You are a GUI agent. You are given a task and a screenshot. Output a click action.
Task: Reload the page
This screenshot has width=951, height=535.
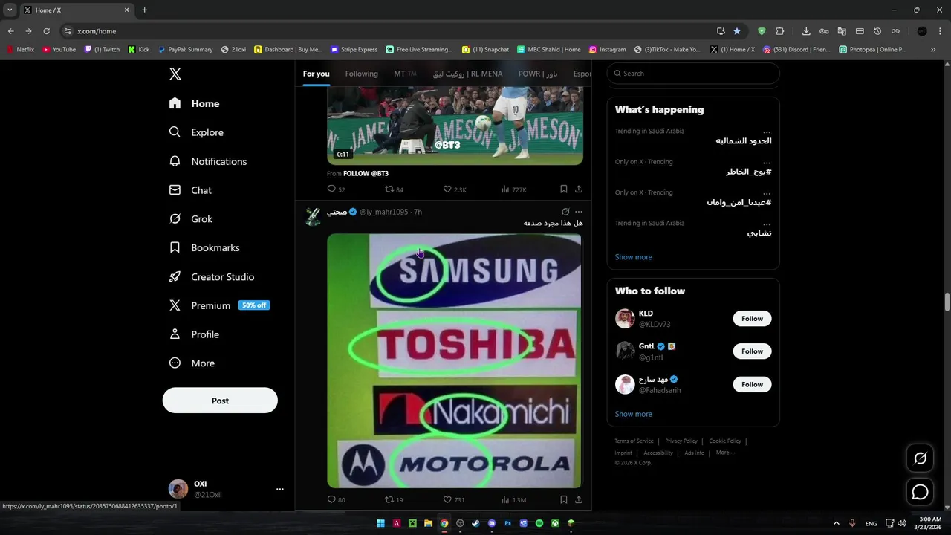(x=46, y=31)
